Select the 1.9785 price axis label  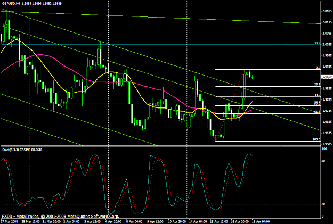tap(327, 99)
